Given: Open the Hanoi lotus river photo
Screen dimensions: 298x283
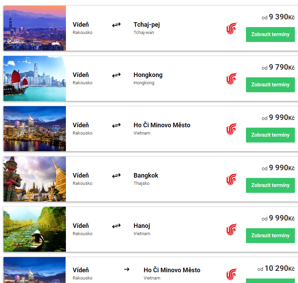Looking at the screenshot, I should tap(35, 229).
